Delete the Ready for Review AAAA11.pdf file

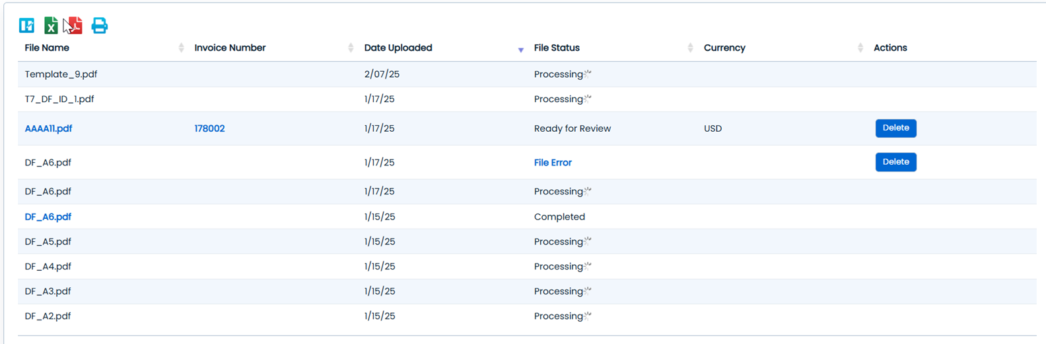895,128
